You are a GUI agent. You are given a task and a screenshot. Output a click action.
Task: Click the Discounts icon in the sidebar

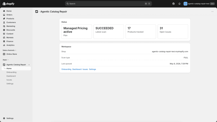(4, 30)
